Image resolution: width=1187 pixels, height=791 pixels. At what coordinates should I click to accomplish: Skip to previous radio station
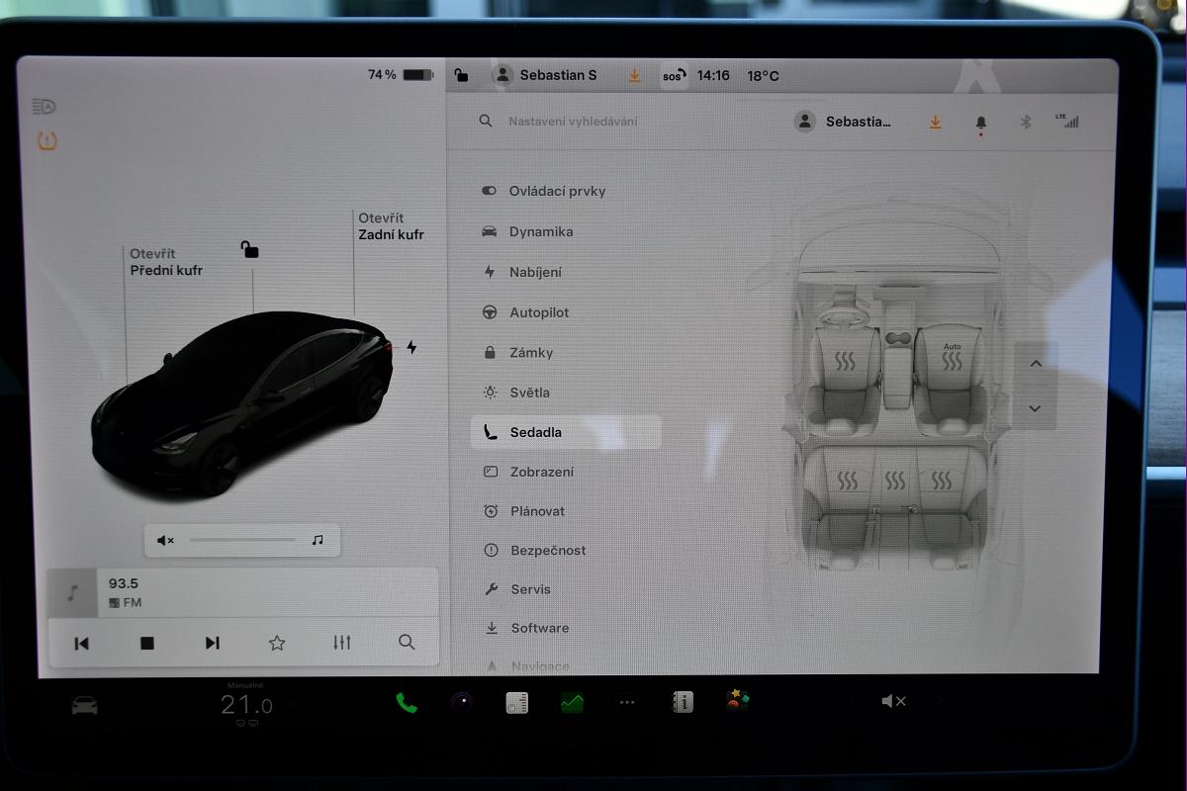click(81, 643)
